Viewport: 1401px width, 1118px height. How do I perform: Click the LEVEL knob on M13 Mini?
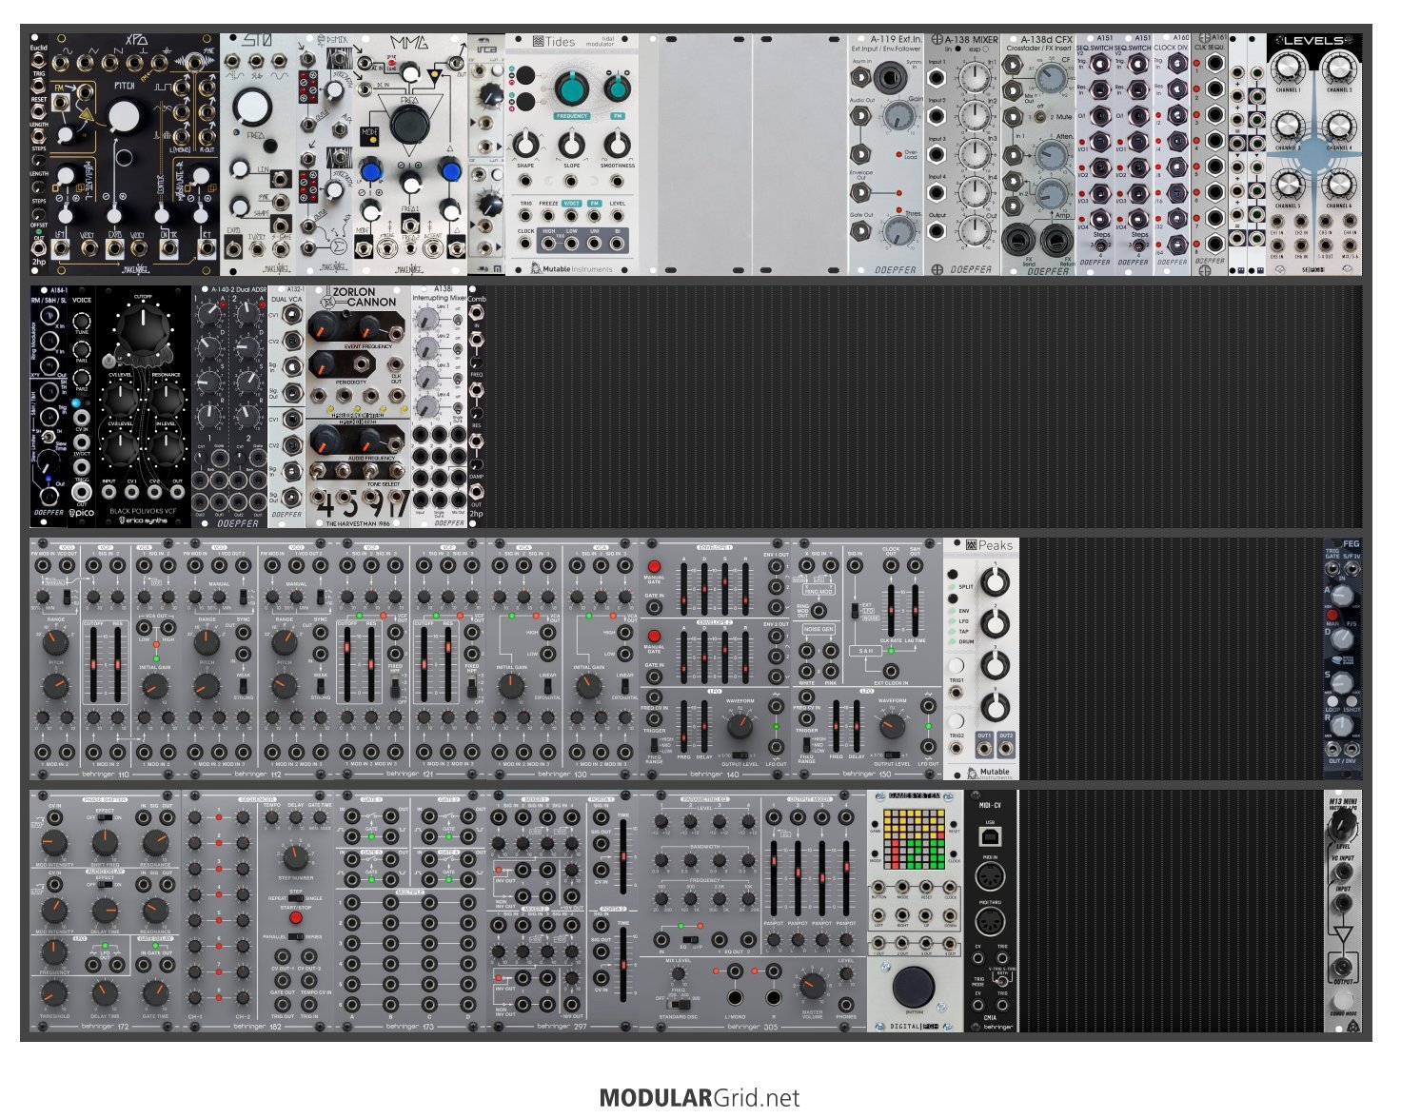point(1342,824)
